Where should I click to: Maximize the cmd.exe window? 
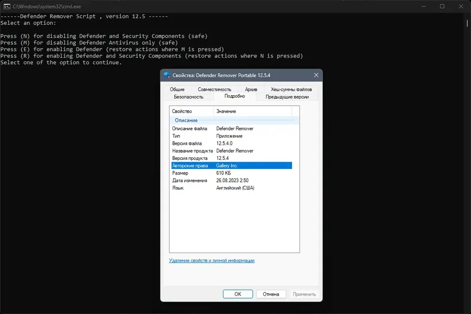[x=442, y=6]
